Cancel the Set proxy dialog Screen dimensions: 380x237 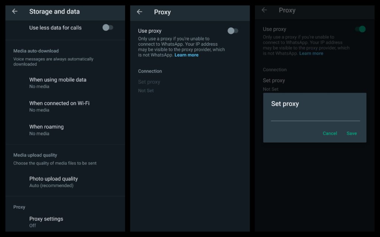(330, 133)
